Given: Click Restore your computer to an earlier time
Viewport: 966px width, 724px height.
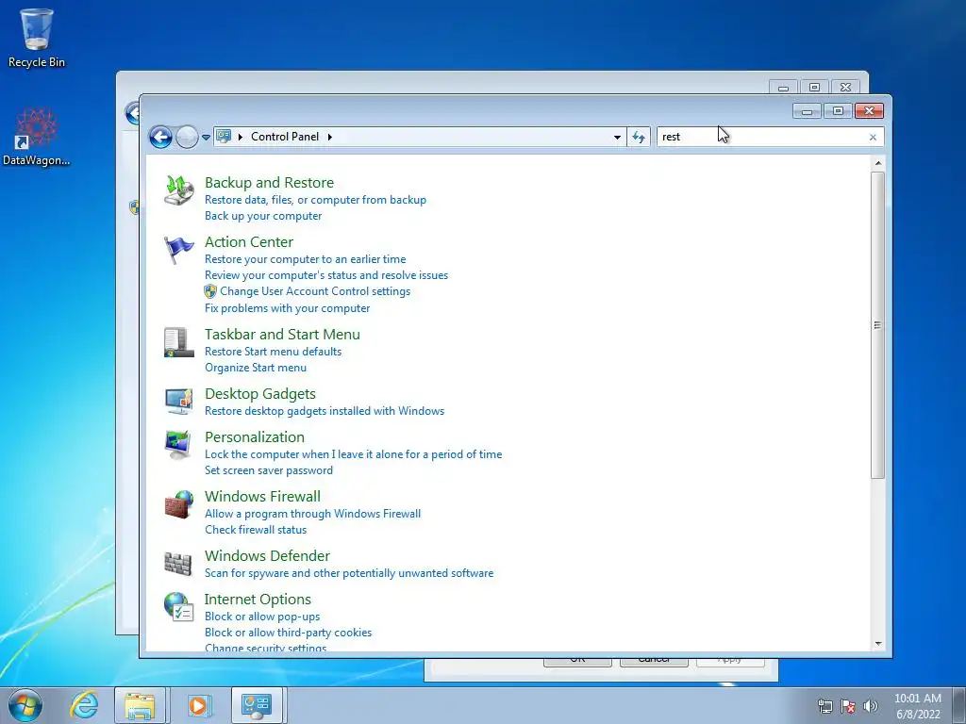Looking at the screenshot, I should click(x=305, y=259).
